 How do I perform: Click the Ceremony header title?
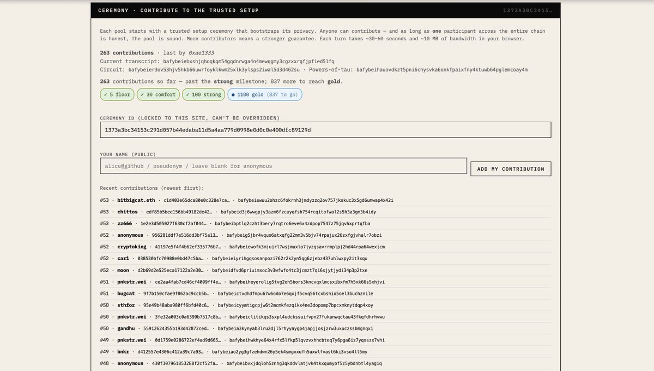[x=178, y=10]
